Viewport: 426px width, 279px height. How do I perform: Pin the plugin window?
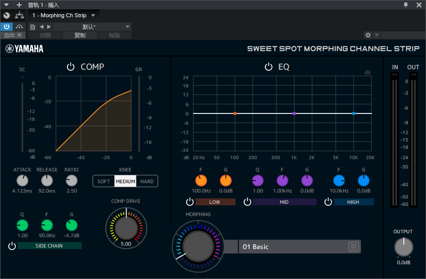pyautogui.click(x=406, y=5)
